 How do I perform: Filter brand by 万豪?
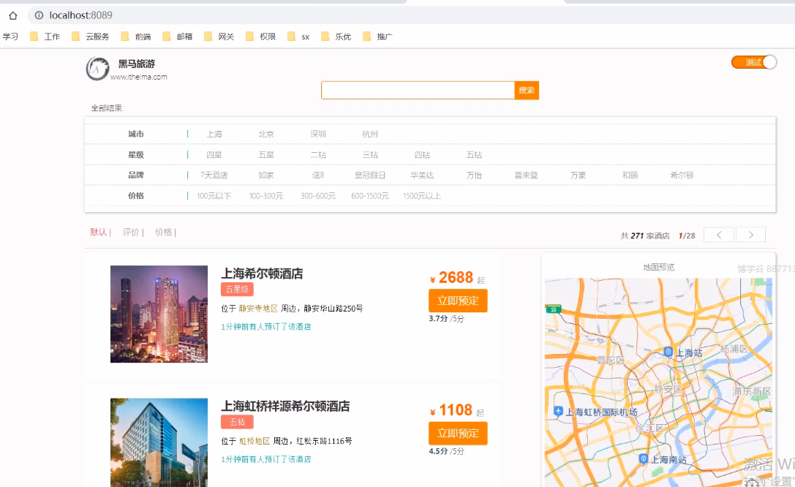pyautogui.click(x=578, y=175)
